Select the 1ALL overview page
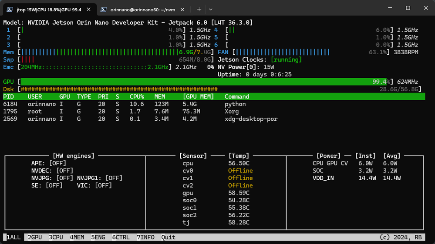The image size is (435, 244). pos(13,237)
